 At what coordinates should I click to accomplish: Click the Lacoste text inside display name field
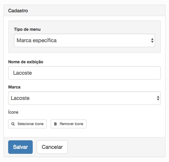(x=22, y=73)
